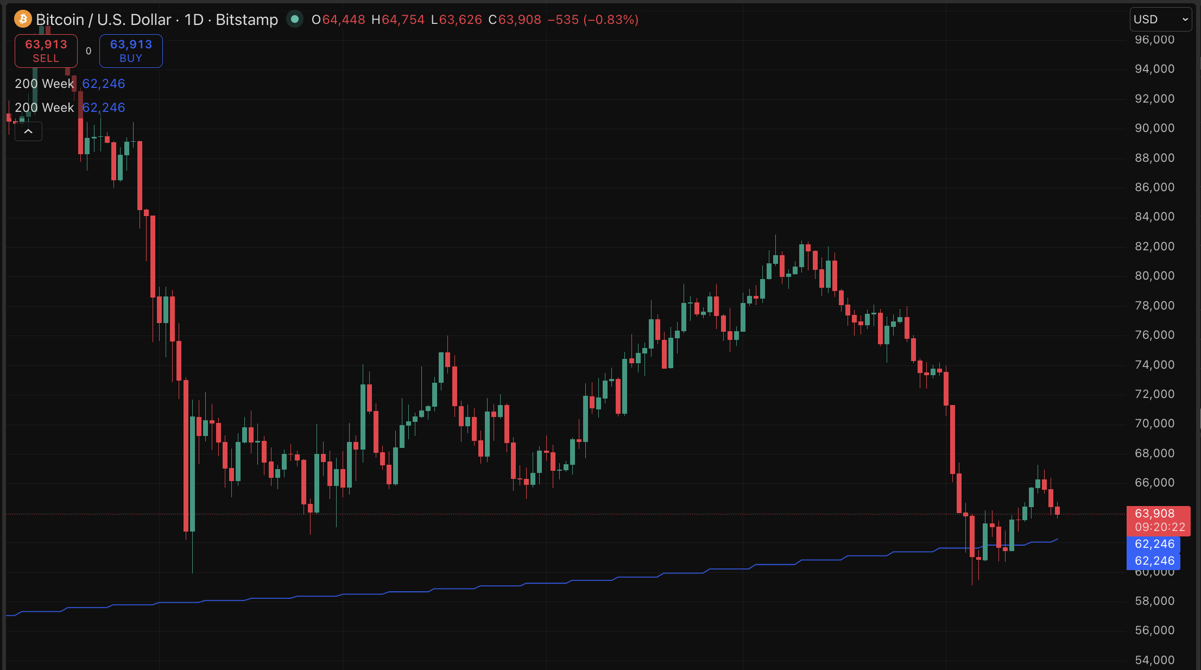Click the first 200 Week value 62,246
The image size is (1201, 670).
tap(104, 84)
